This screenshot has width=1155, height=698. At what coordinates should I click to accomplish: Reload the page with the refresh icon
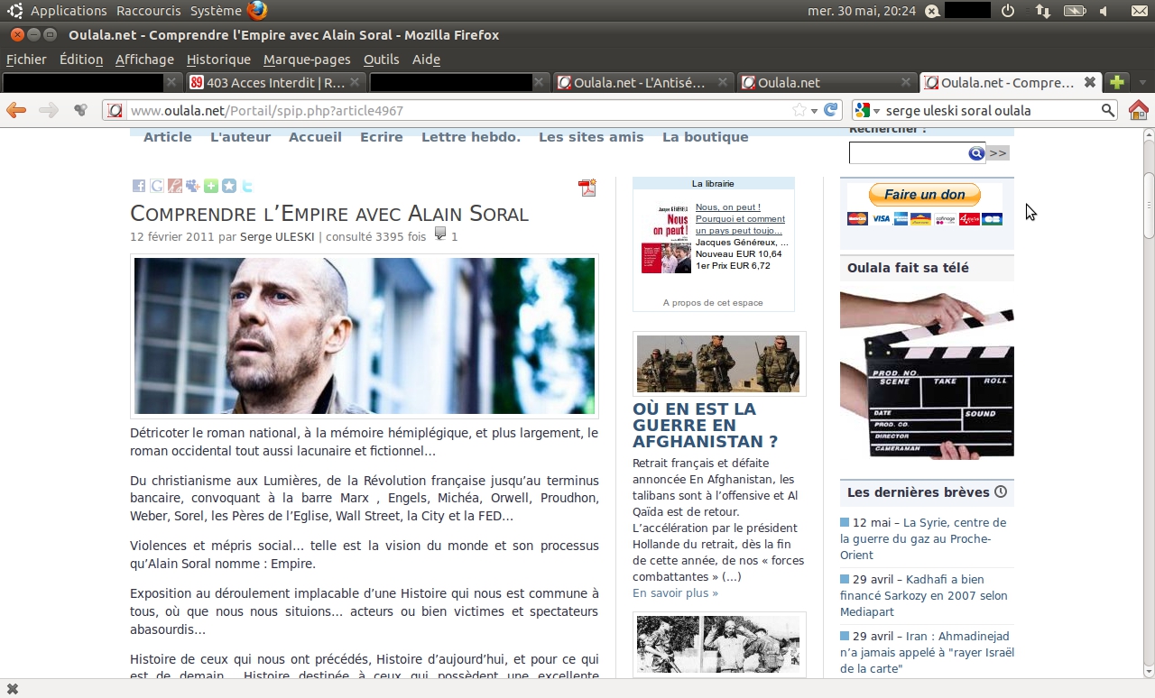pyautogui.click(x=831, y=110)
